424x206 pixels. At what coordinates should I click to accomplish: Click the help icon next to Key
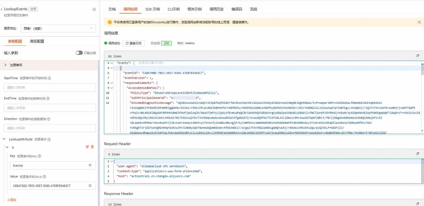[x=39, y=156]
